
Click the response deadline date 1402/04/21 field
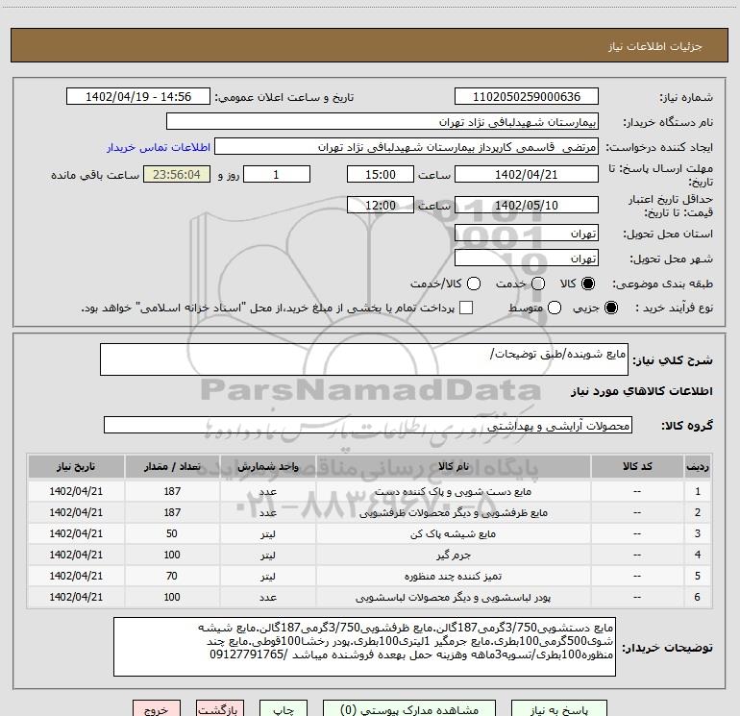(527, 174)
